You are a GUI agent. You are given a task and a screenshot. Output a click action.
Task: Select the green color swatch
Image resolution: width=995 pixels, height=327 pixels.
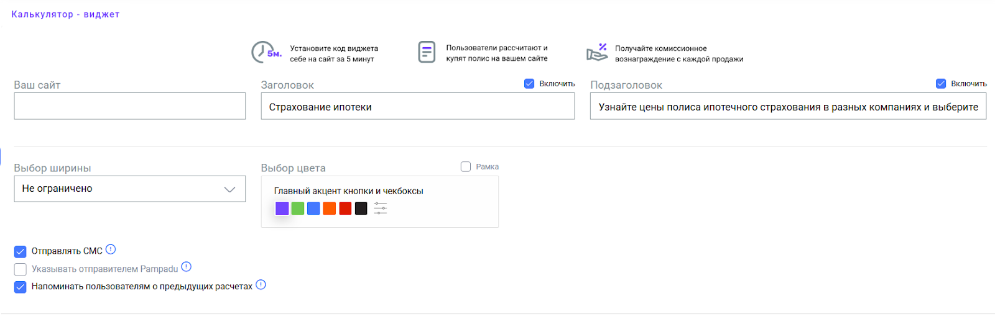(x=298, y=208)
